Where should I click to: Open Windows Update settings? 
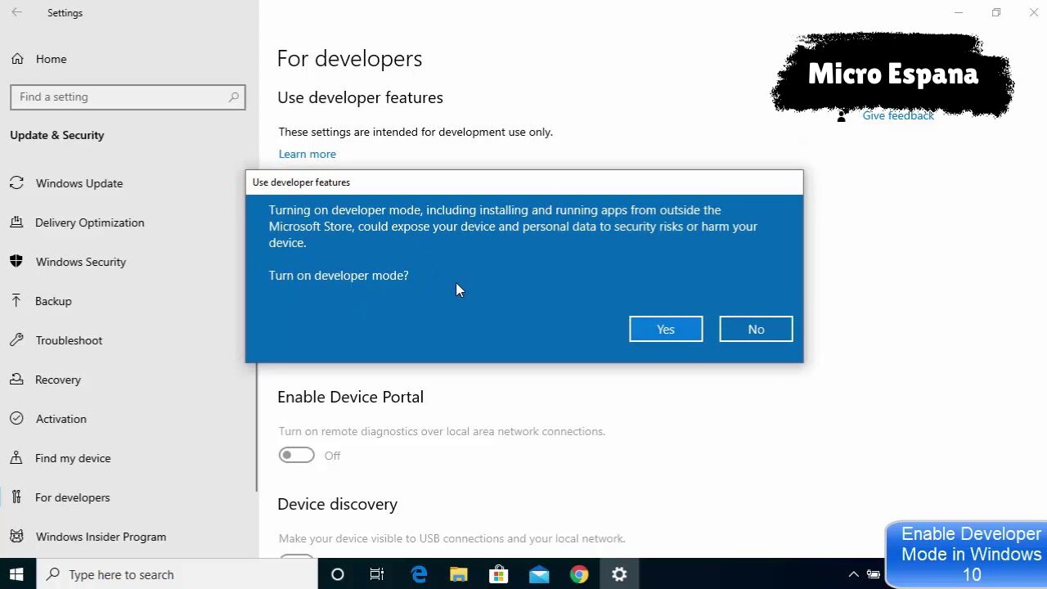point(79,183)
